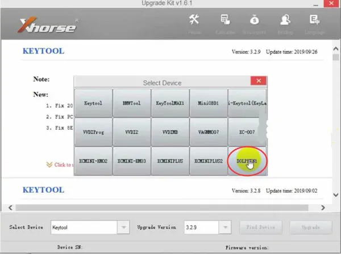Choose DOLPHIN1 device

pyautogui.click(x=247, y=161)
